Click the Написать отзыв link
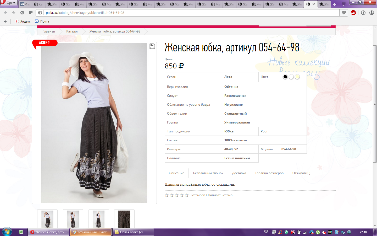Image resolution: width=377 pixels, height=236 pixels. pos(220,195)
